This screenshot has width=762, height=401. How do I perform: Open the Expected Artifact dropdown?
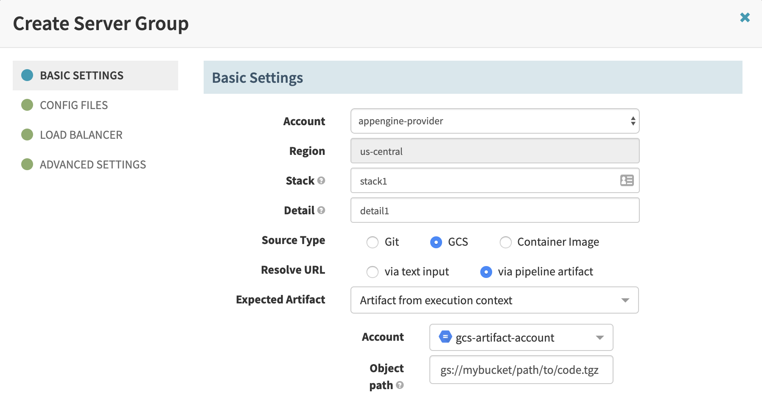(494, 300)
